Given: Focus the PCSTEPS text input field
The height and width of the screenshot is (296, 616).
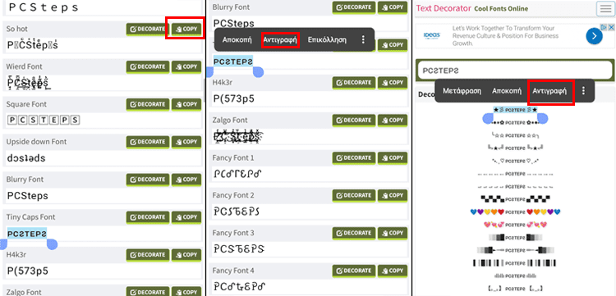Looking at the screenshot, I should point(515,71).
